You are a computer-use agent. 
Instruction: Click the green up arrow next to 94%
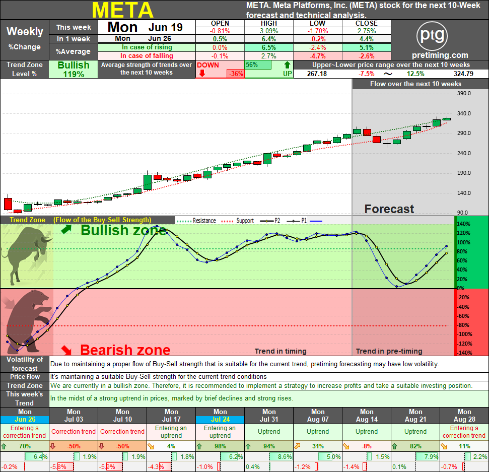click(x=248, y=446)
